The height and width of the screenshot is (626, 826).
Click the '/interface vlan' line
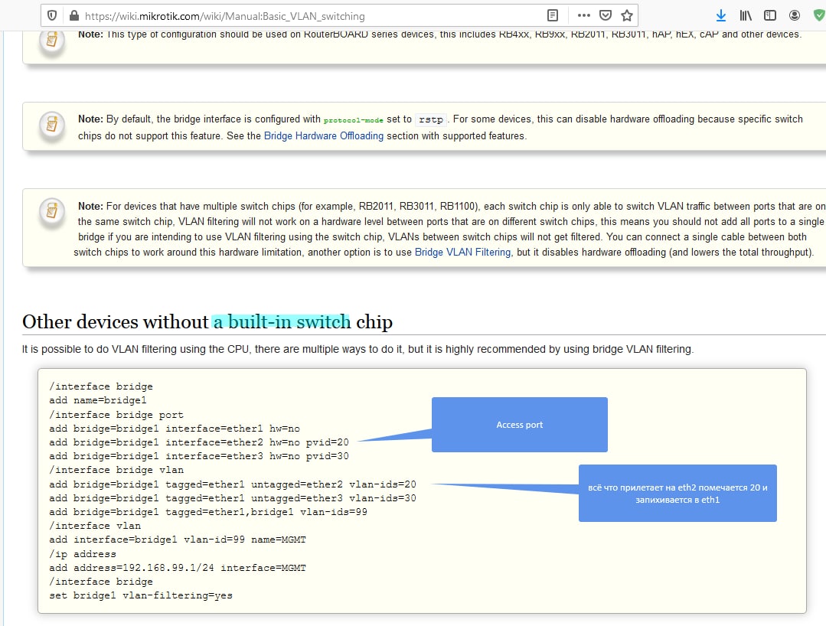(x=95, y=526)
